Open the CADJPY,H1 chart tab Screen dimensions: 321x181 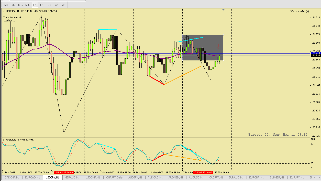click(x=216, y=177)
